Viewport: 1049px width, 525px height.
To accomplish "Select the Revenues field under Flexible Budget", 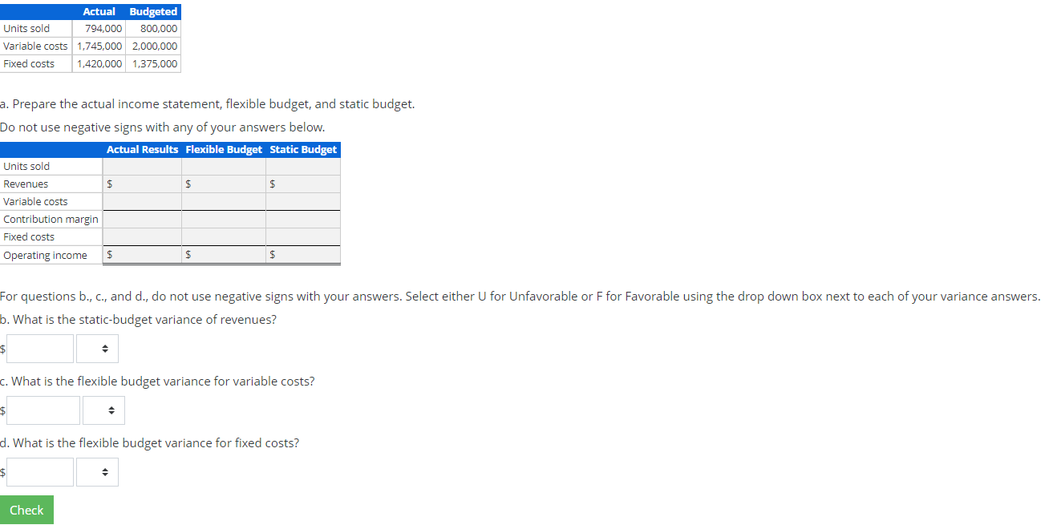I will [x=225, y=184].
